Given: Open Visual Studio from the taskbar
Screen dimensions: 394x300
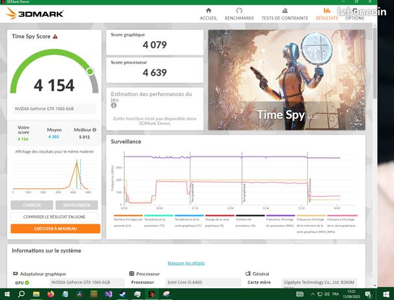Looking at the screenshot, I should pyautogui.click(x=108, y=294).
